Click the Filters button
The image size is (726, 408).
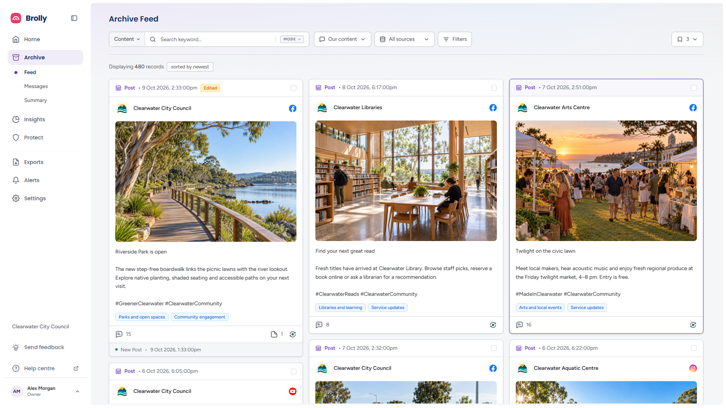pos(455,39)
